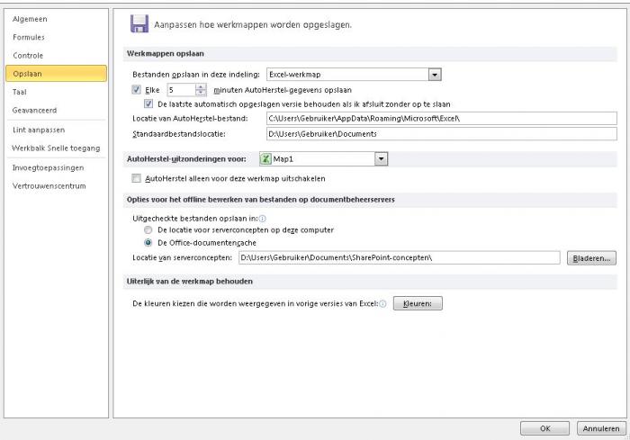
Task: Open the Invoegtoepassingen category
Action: click(x=48, y=167)
